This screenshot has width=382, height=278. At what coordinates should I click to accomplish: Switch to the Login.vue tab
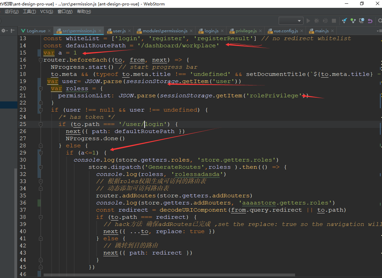36,31
